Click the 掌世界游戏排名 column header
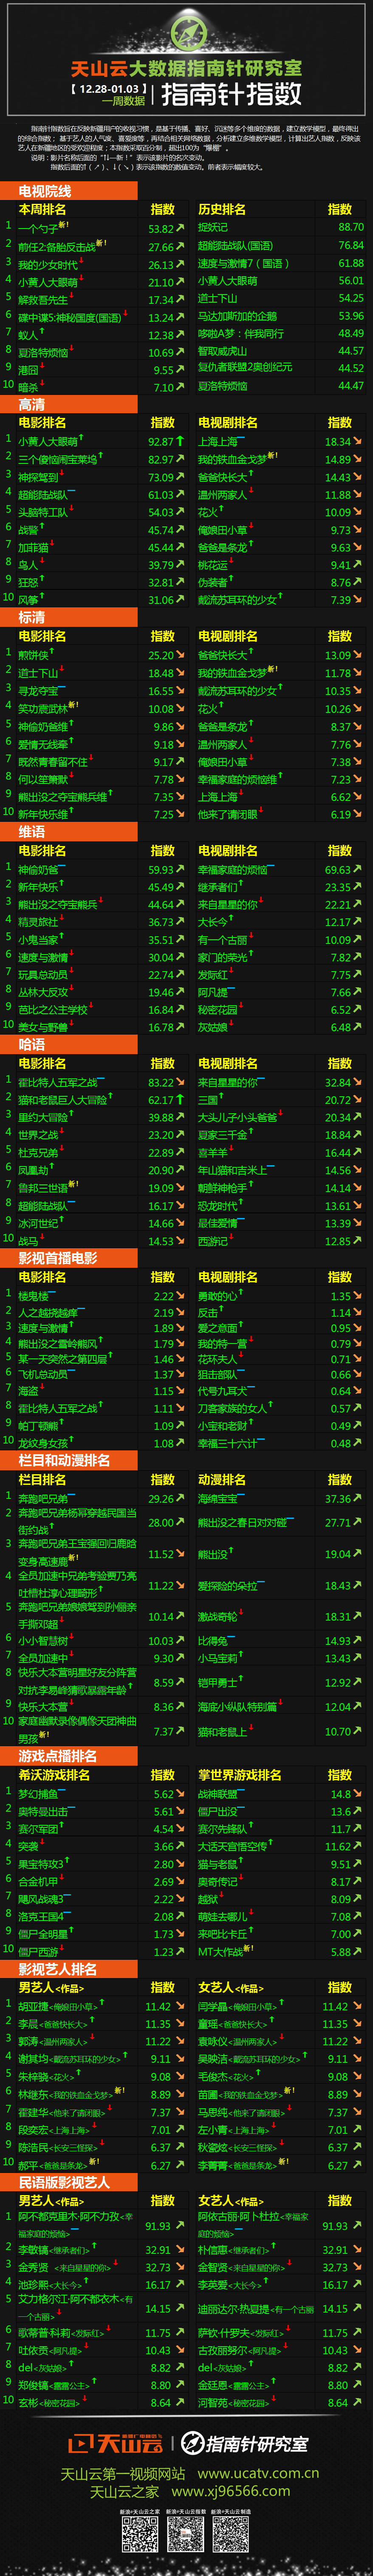The width and height of the screenshot is (373, 2576). tap(239, 1775)
